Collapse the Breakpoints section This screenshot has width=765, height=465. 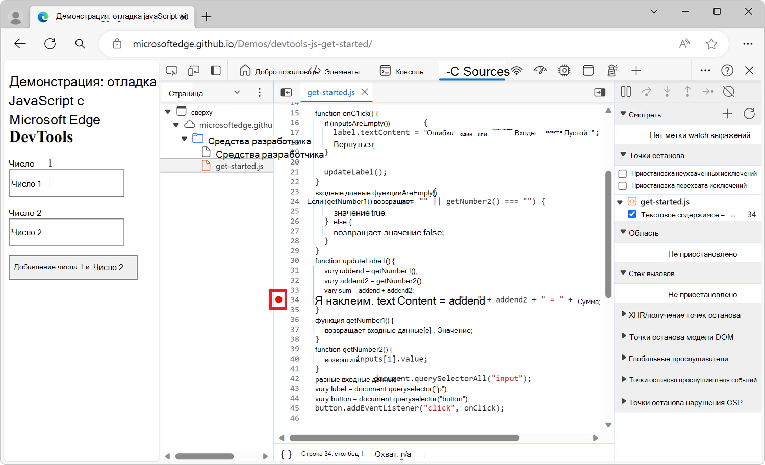(623, 154)
